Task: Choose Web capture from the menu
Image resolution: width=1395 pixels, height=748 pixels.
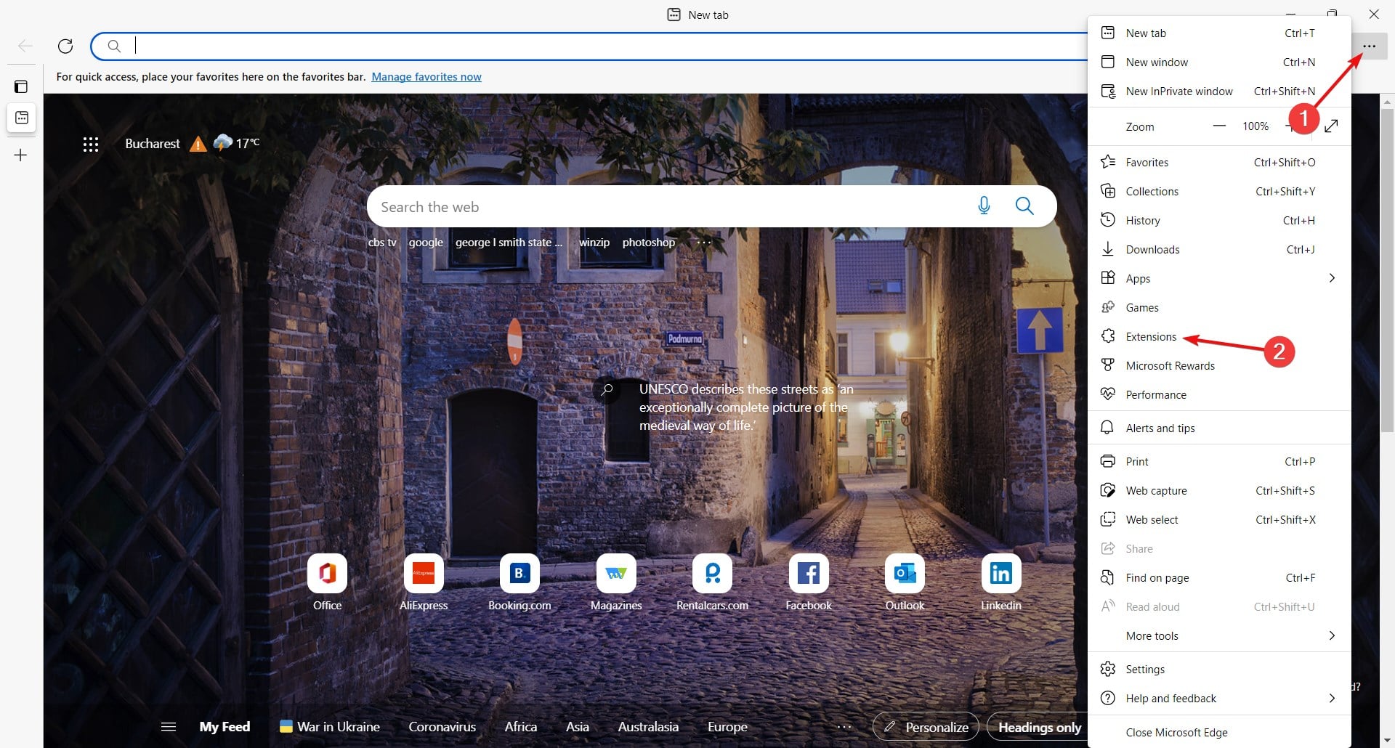Action: pos(1219,490)
